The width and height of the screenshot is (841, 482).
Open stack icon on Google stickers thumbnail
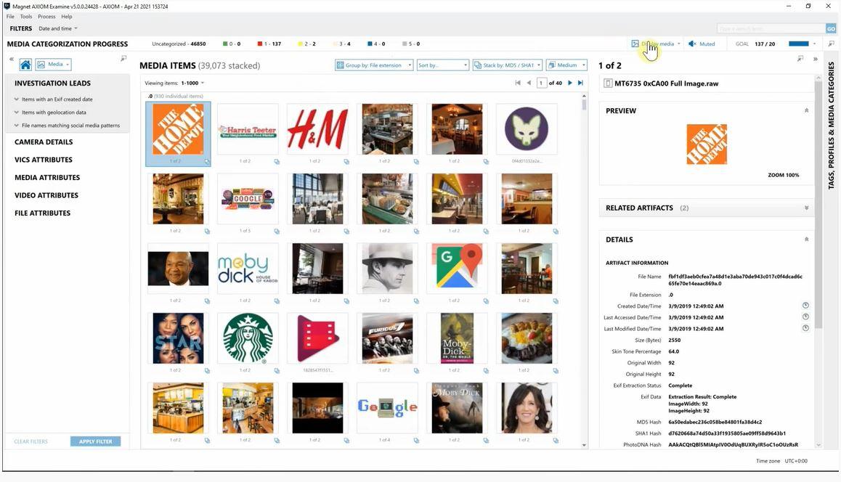pyautogui.click(x=277, y=231)
